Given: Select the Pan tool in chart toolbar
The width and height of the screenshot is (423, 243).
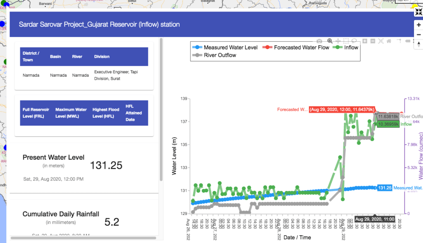Looking at the screenshot, I should (x=338, y=41).
